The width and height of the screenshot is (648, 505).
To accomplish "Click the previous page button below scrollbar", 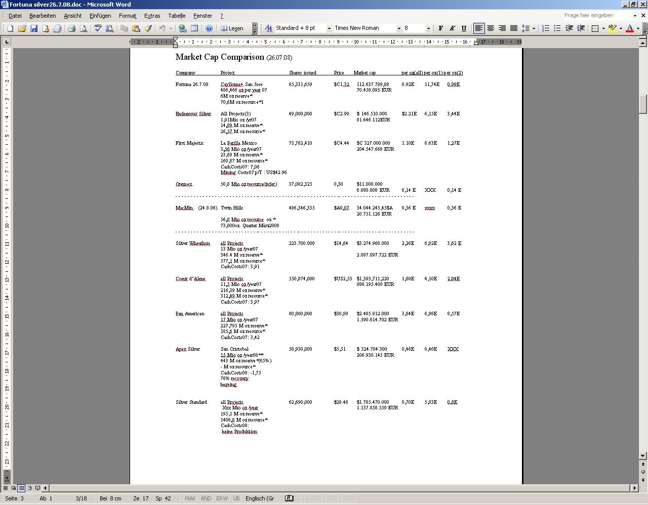I will pos(643,464).
